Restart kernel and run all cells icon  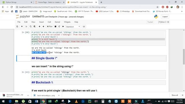click(63, 27)
